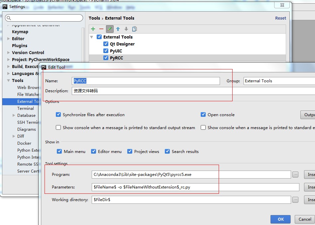This screenshot has width=315, height=225.
Task: Click the pencil edit tool icon
Action: point(110,29)
